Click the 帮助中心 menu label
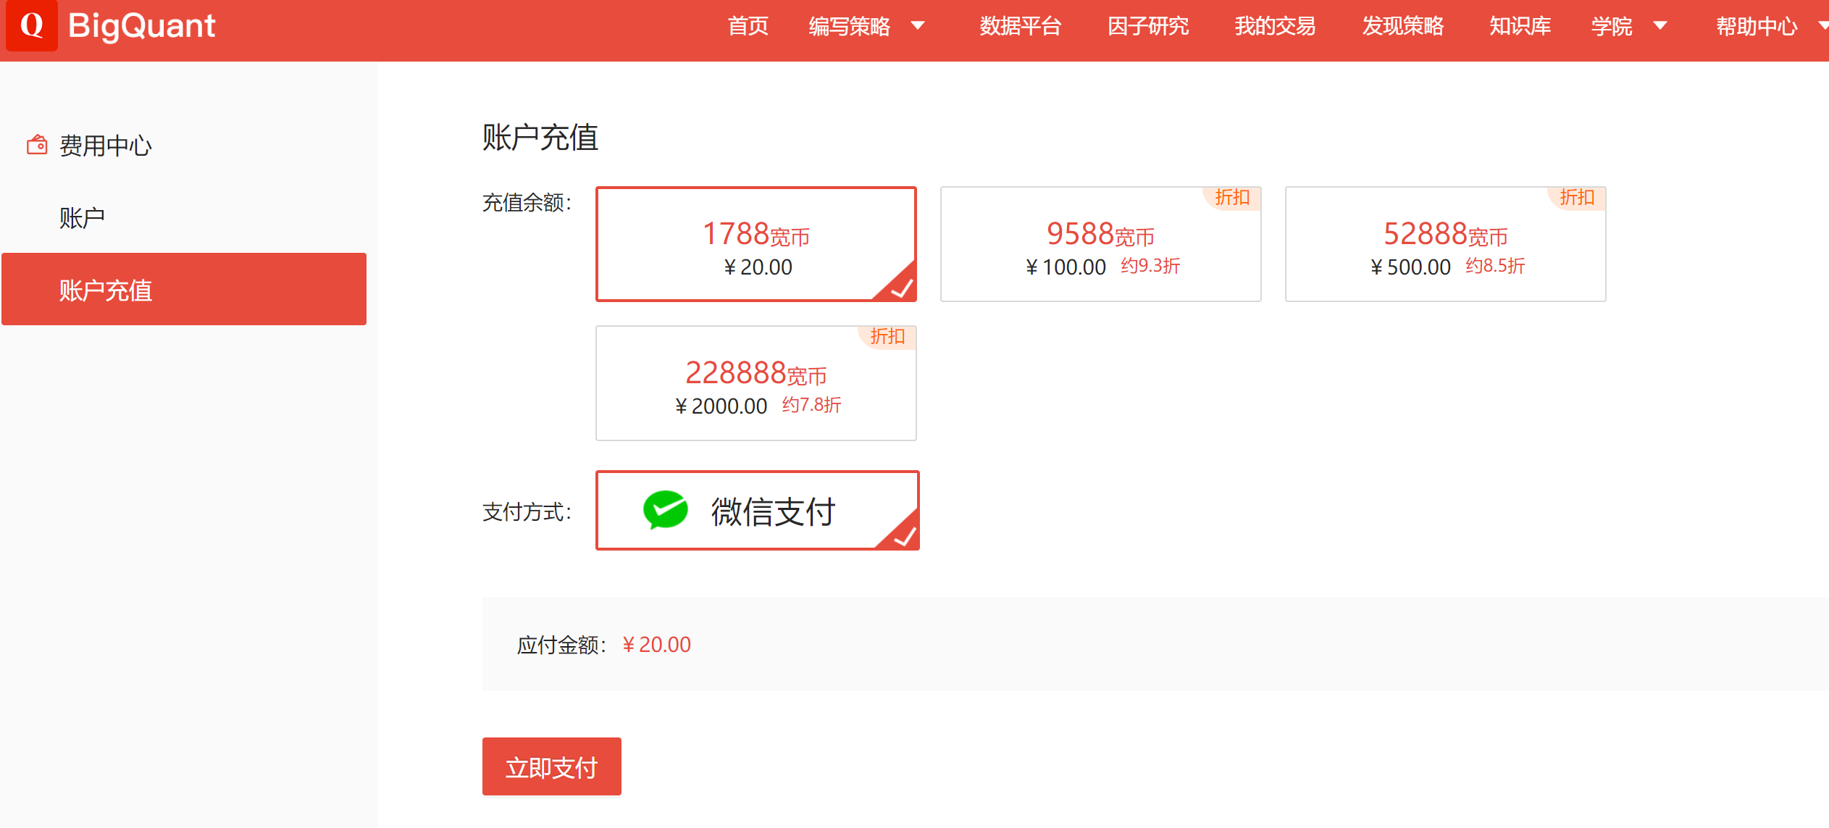 click(x=1756, y=26)
